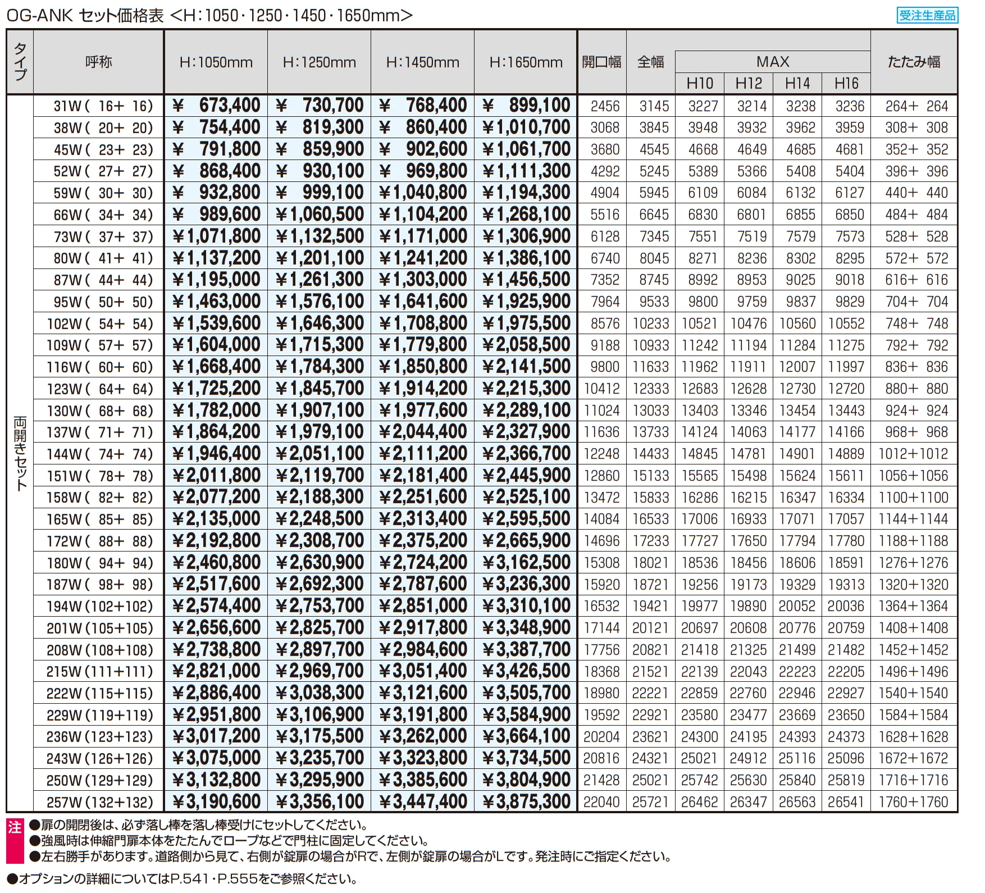Image resolution: width=985 pixels, height=893 pixels.
Task: Click the price ¥3,121,600 in the 222W row
Action: point(423,693)
